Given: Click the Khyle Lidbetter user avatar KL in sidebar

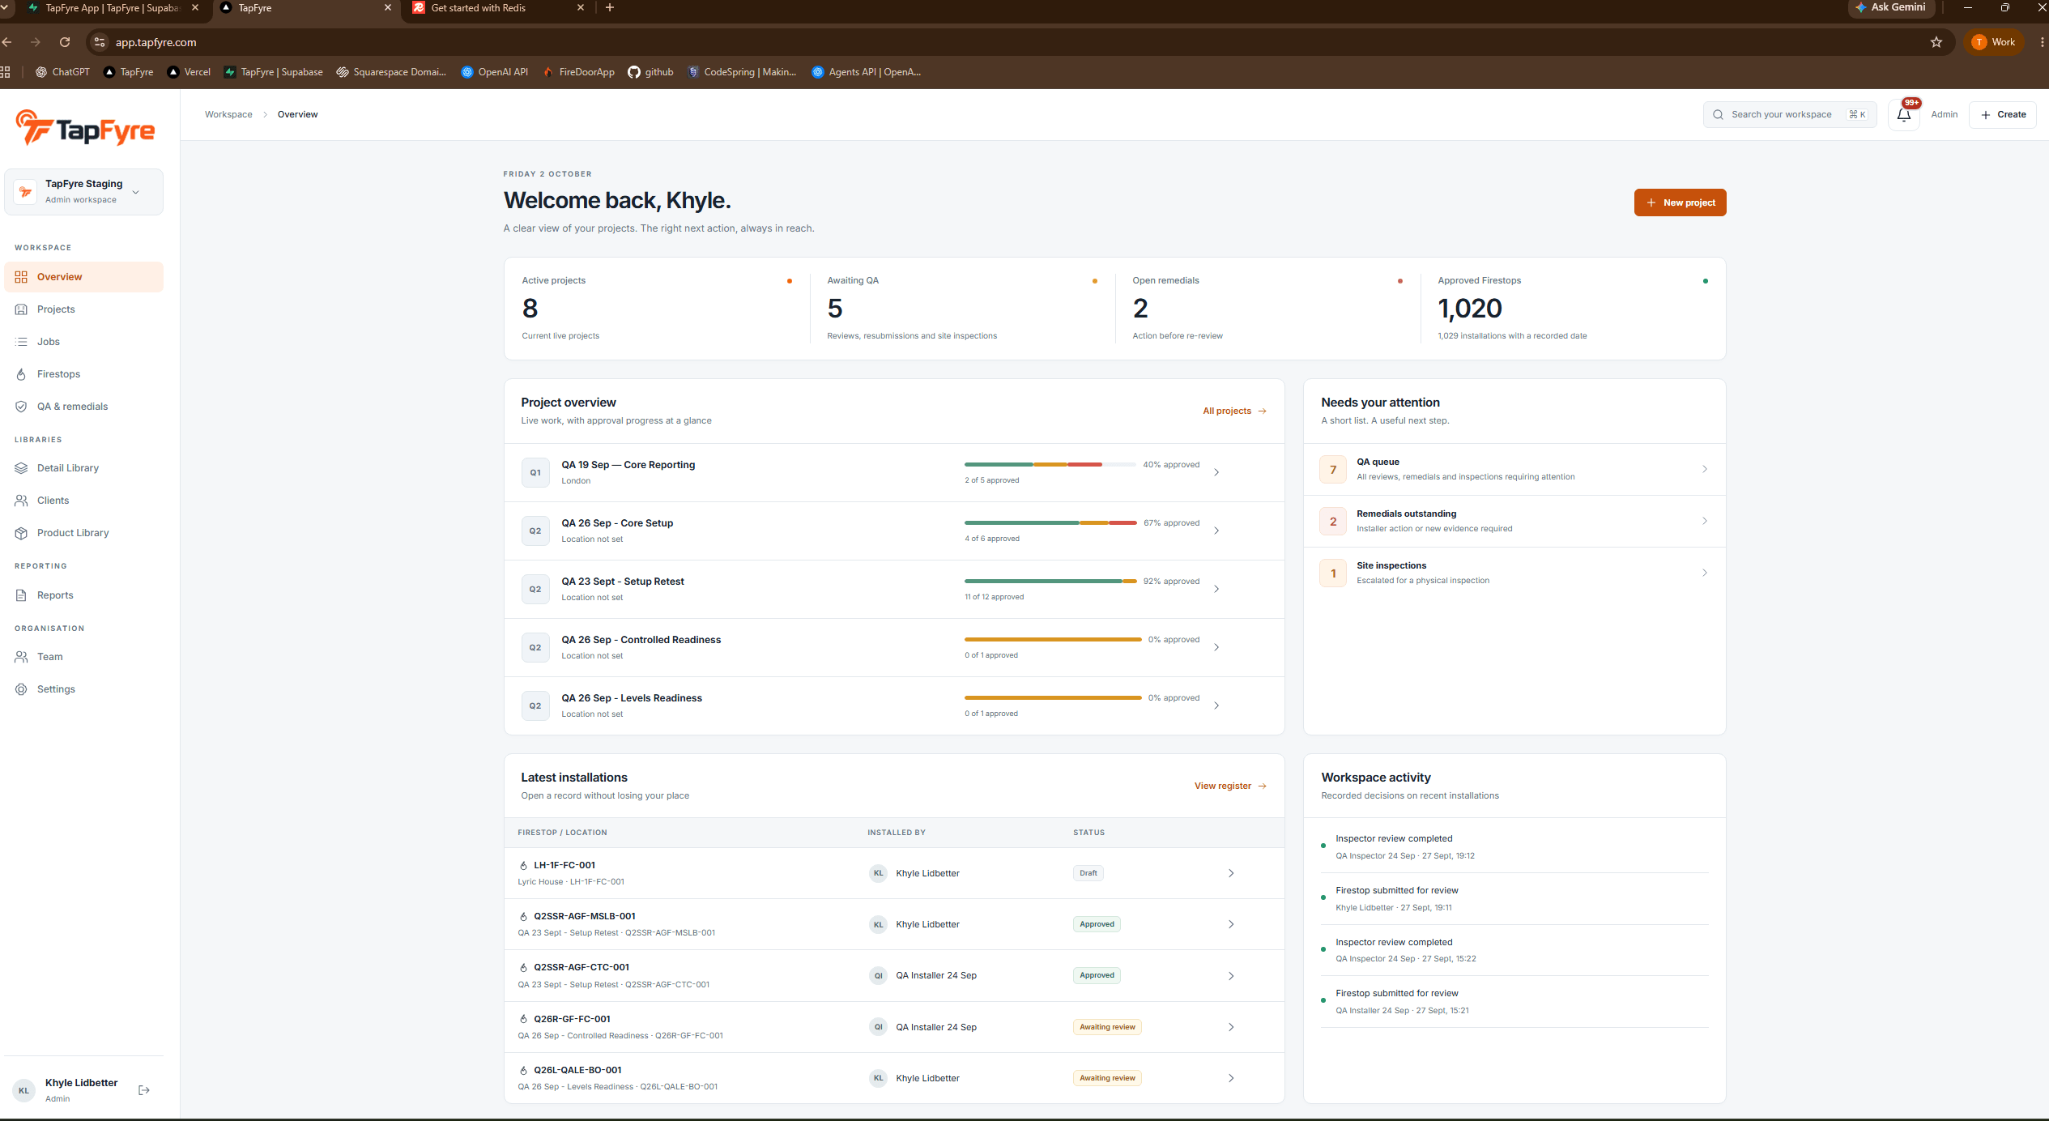Looking at the screenshot, I should click(24, 1091).
